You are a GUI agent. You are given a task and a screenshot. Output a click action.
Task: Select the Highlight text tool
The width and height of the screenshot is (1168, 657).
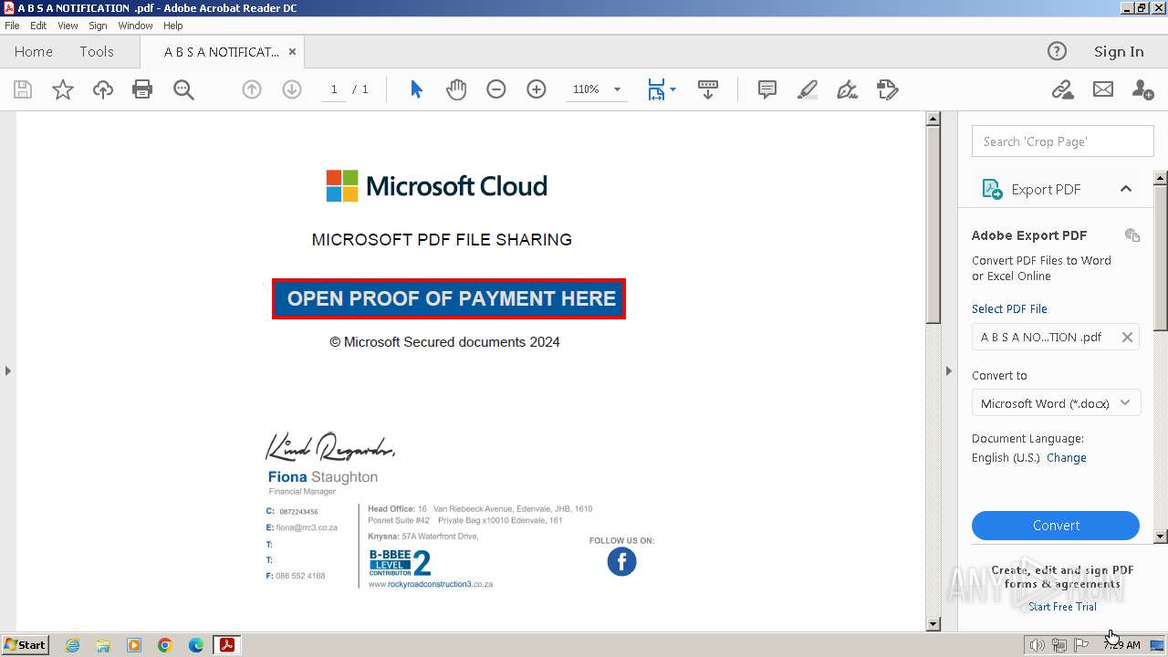(x=808, y=89)
